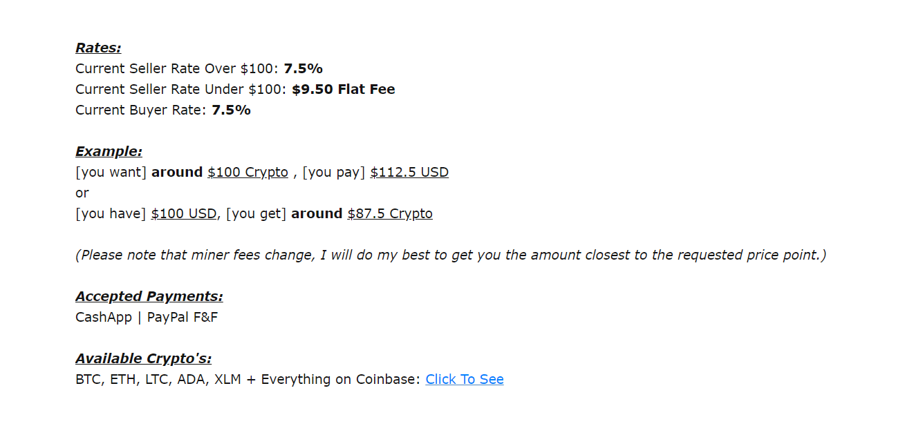This screenshot has width=914, height=435.
Task: Click the Example: heading
Action: 109,151
